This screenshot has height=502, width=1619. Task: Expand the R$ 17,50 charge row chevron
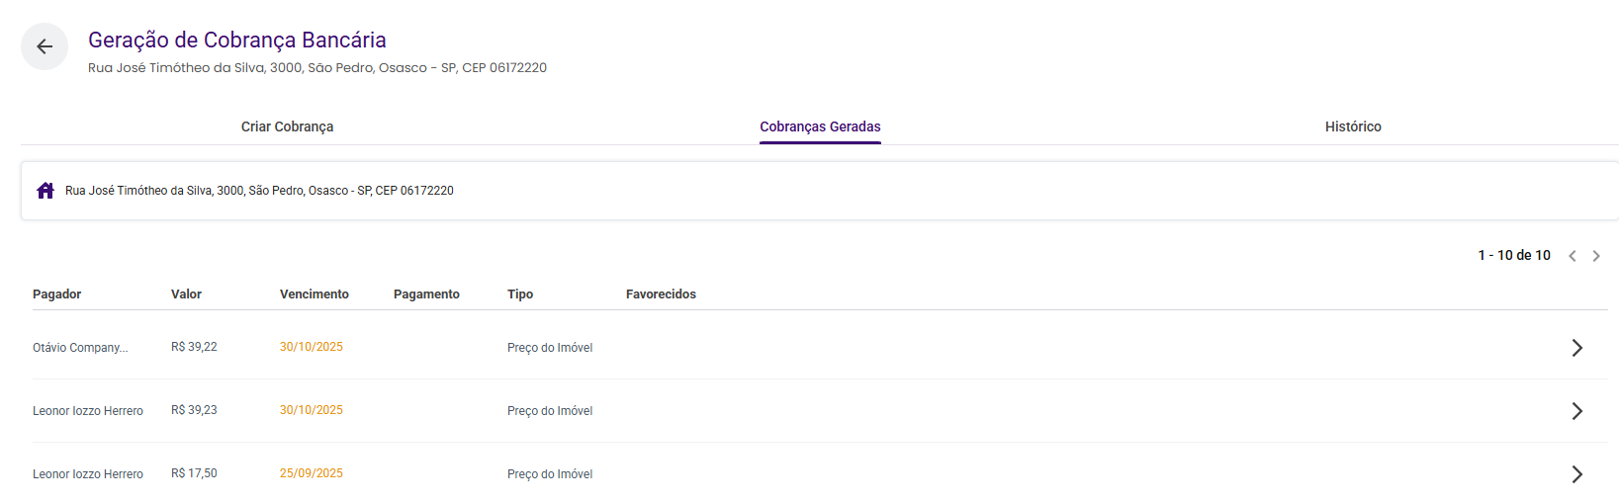(x=1577, y=474)
